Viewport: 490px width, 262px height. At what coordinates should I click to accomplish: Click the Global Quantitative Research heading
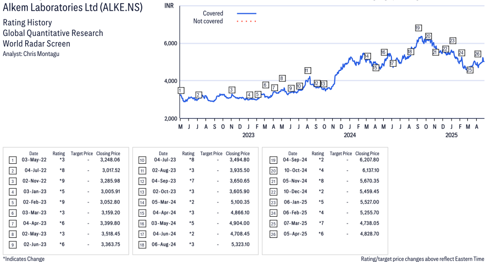(53, 33)
